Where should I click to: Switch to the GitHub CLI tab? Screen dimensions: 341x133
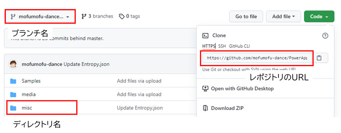(240, 46)
